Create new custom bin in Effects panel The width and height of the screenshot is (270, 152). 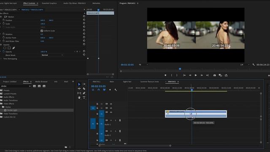click(x=66, y=147)
